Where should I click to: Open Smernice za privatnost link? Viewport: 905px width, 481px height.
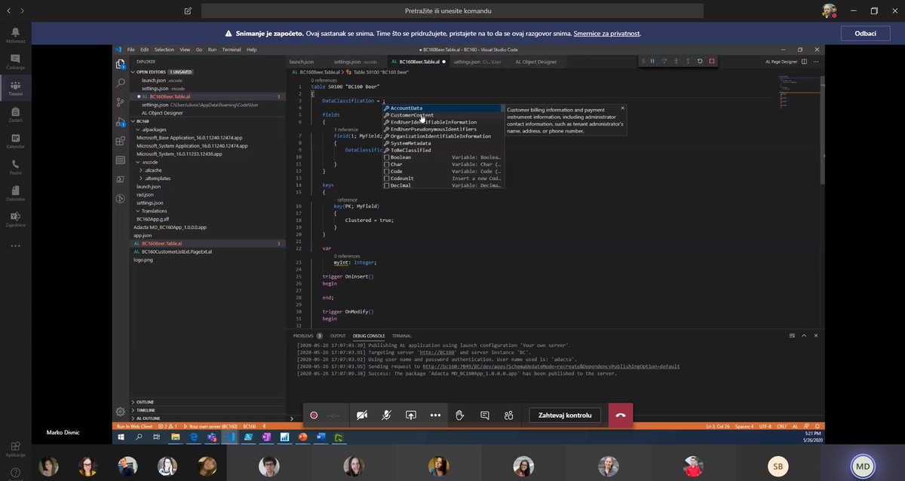pyautogui.click(x=606, y=34)
